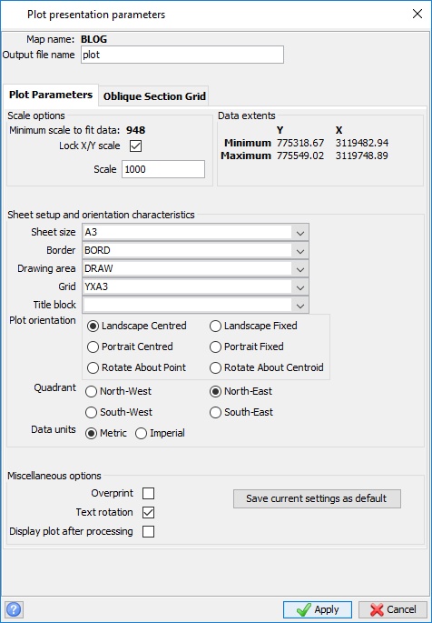Screen dimensions: 432x623
Task: Click Apply with the green checkmark
Action: point(318,609)
